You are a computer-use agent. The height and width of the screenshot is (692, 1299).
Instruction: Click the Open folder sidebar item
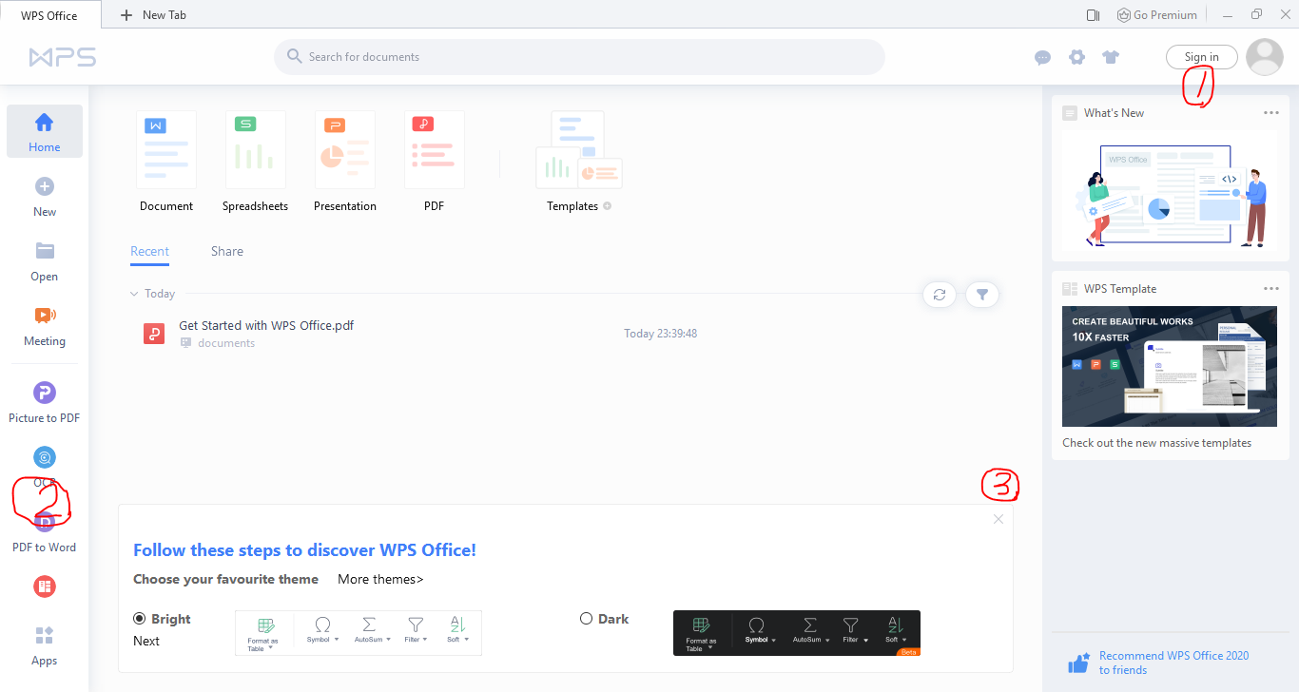[45, 261]
